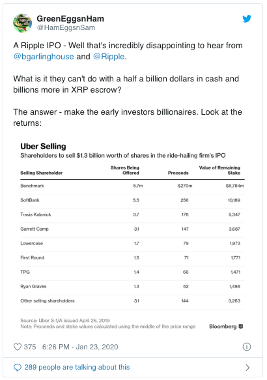Click the Benchmark row in the table
Screen dimensions: 267x380
(132, 186)
